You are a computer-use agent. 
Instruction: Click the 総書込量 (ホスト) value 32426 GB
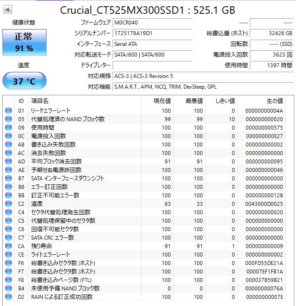pyautogui.click(x=272, y=33)
